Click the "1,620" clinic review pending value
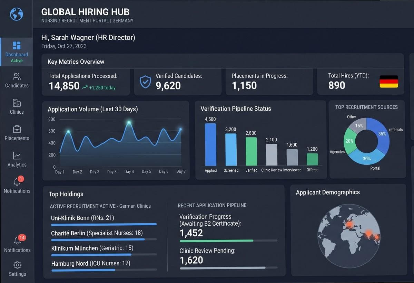 coord(191,260)
